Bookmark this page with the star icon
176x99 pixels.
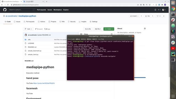(x=150, y=5)
